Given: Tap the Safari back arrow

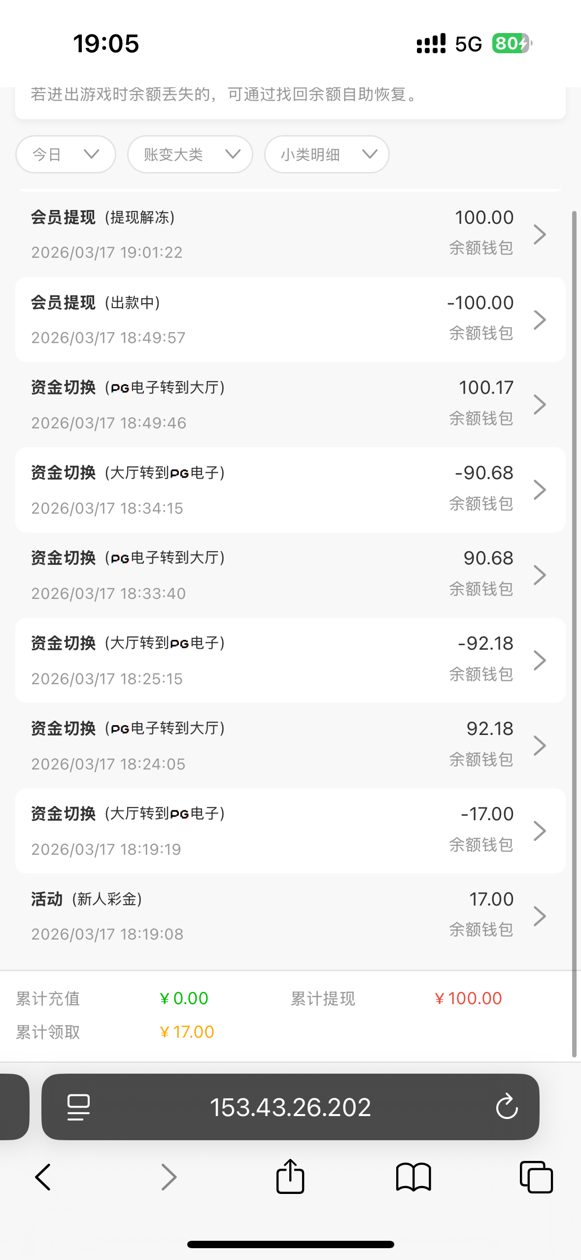Looking at the screenshot, I should click(43, 1177).
